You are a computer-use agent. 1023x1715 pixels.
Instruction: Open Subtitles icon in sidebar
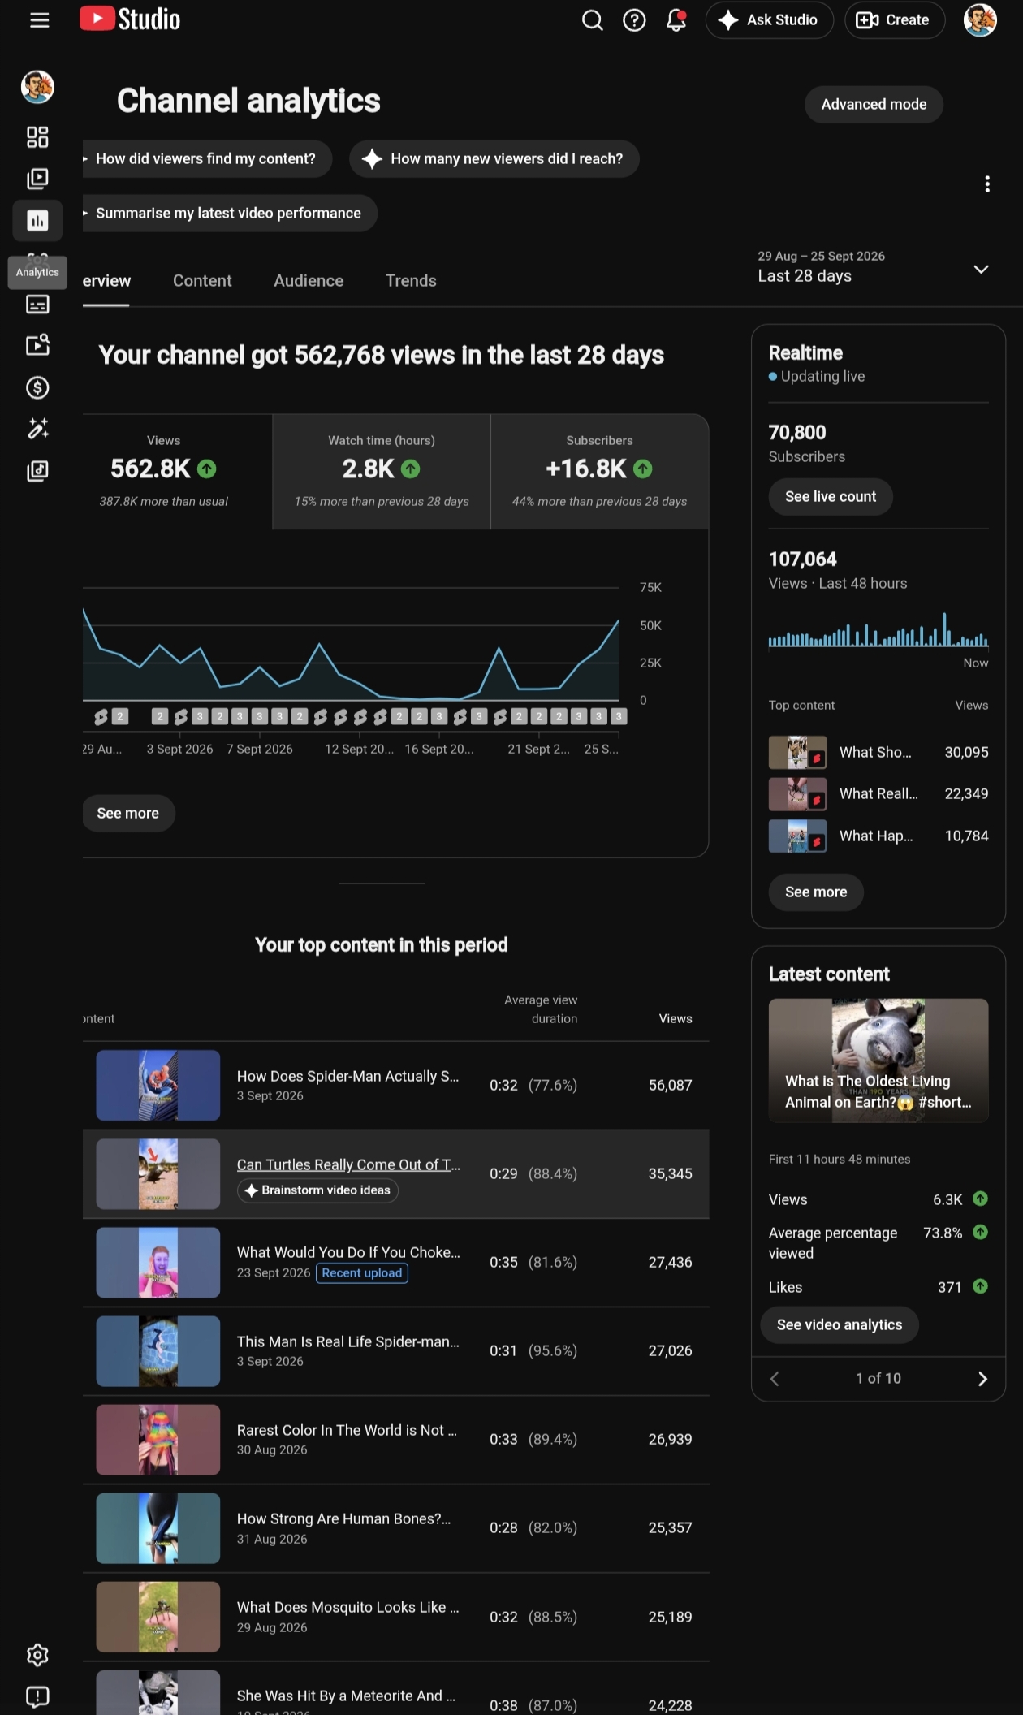(x=37, y=305)
